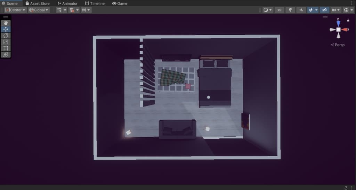Switch to the Game tab

[120, 3]
